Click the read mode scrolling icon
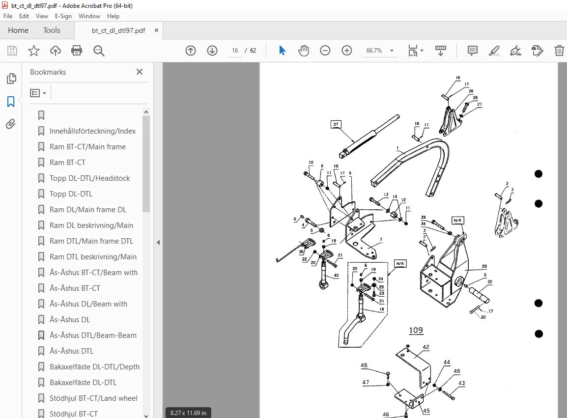The image size is (567, 418). tap(440, 51)
